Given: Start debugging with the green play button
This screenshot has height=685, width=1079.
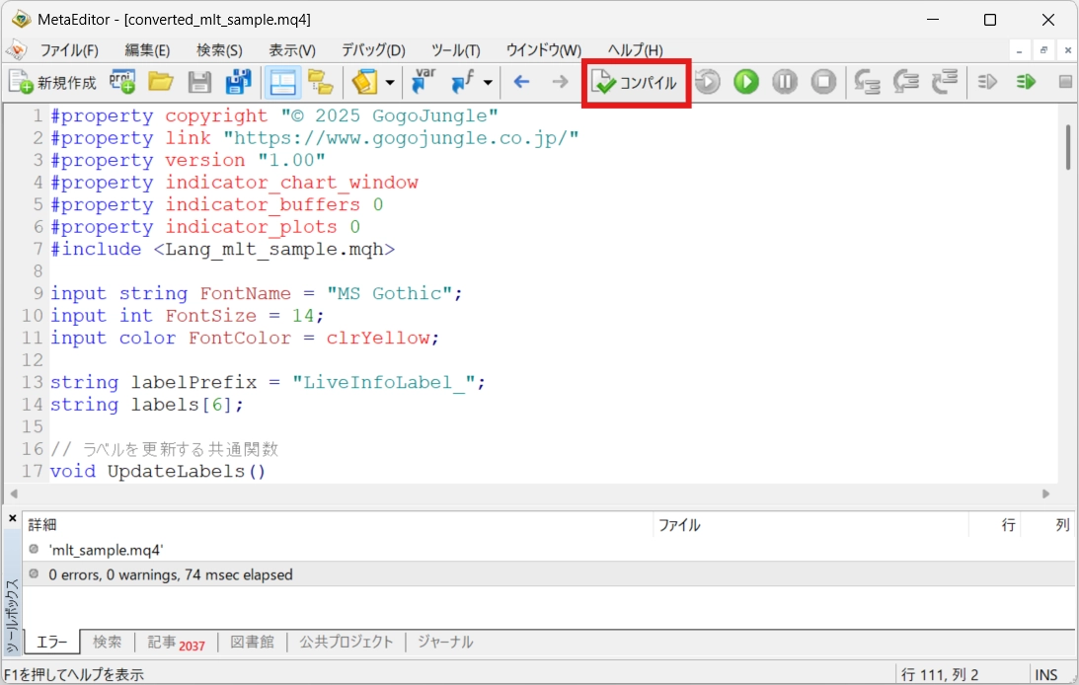Looking at the screenshot, I should click(x=746, y=82).
